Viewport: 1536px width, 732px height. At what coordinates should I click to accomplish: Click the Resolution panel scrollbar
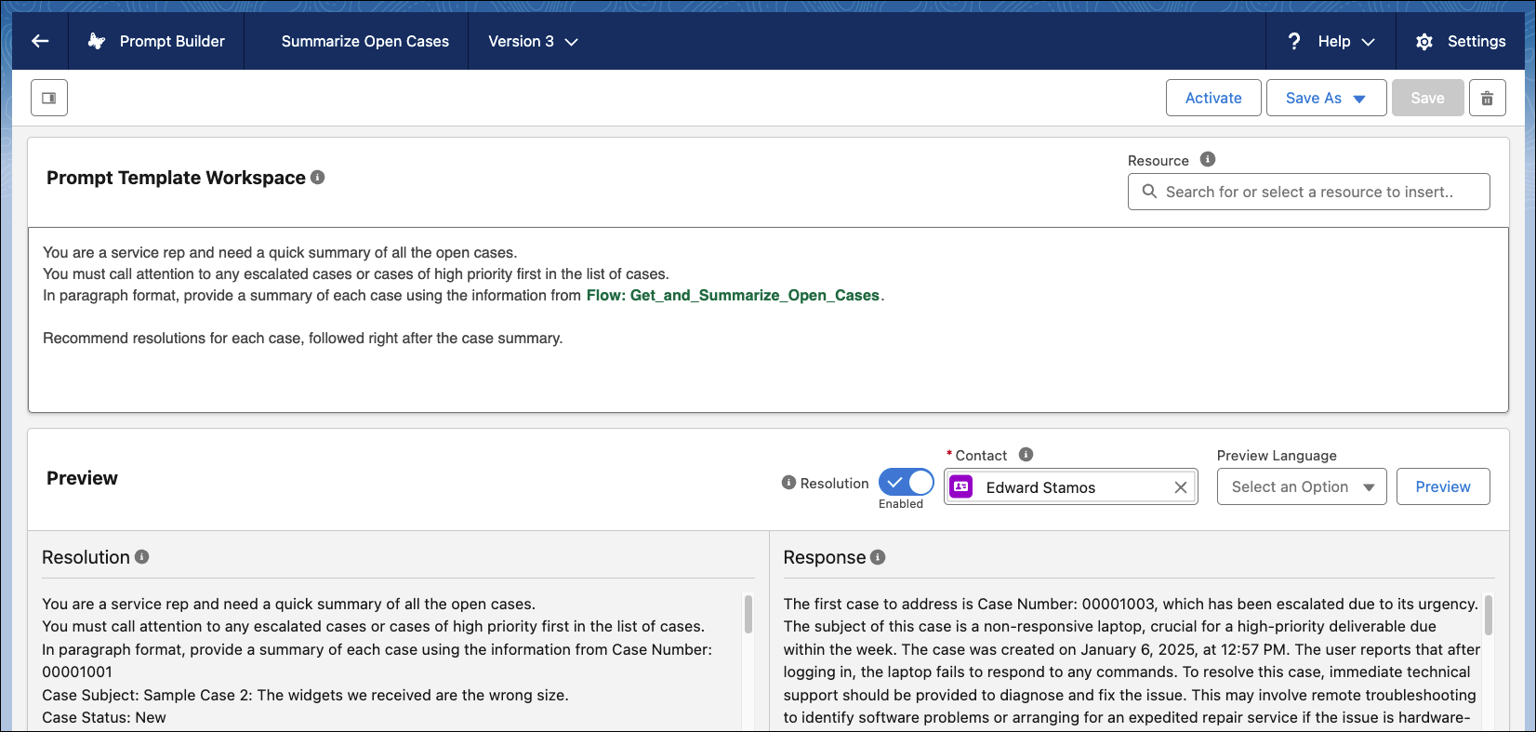click(748, 615)
